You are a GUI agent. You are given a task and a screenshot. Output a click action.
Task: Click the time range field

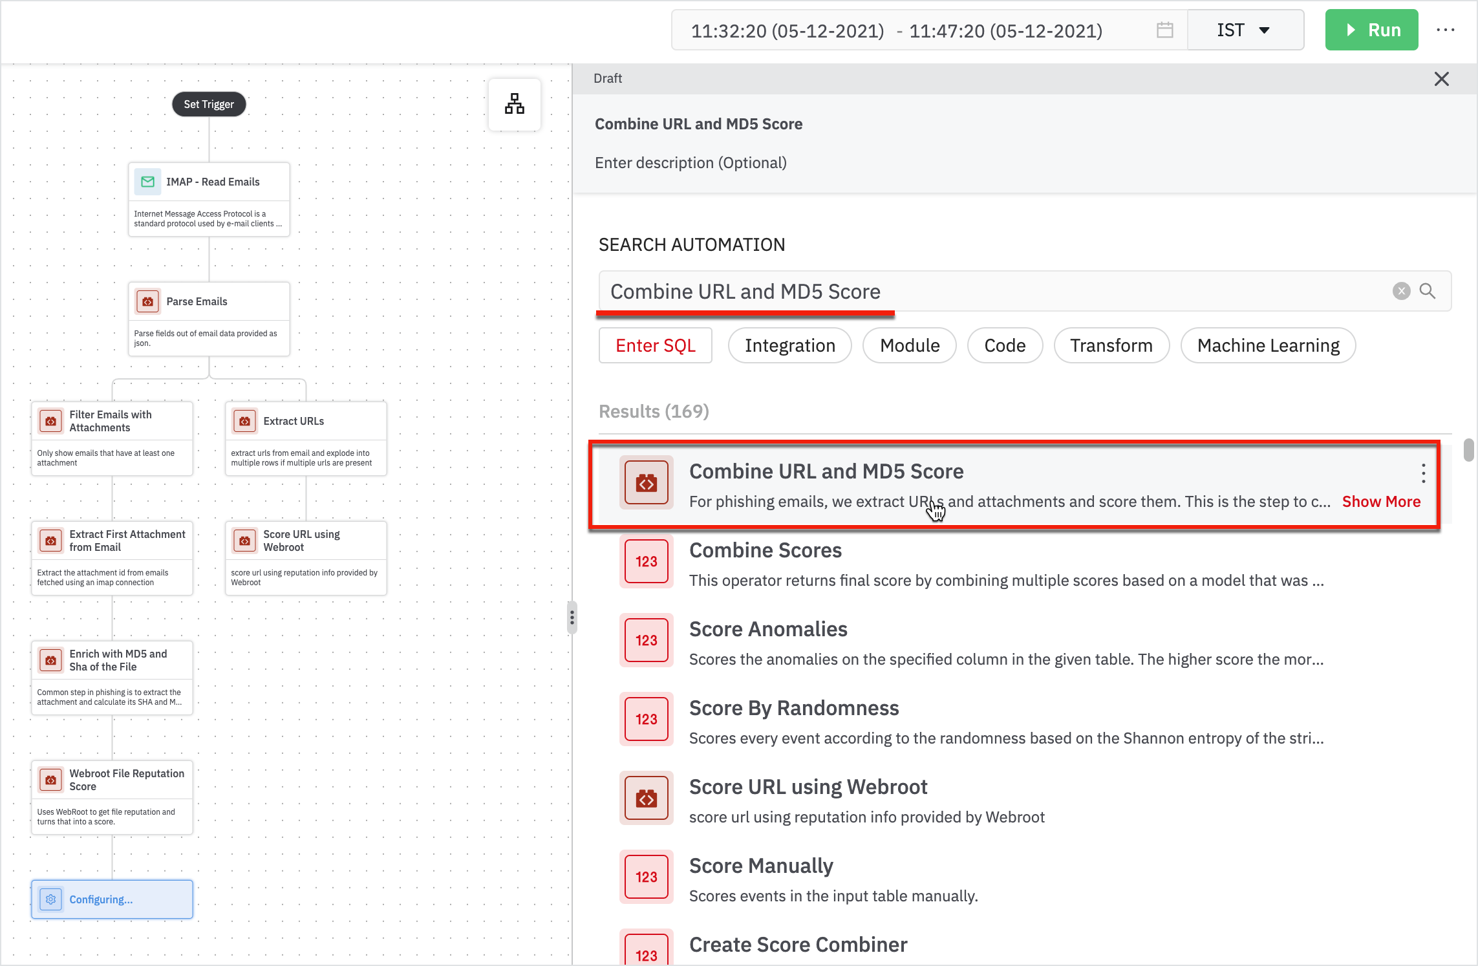click(929, 30)
